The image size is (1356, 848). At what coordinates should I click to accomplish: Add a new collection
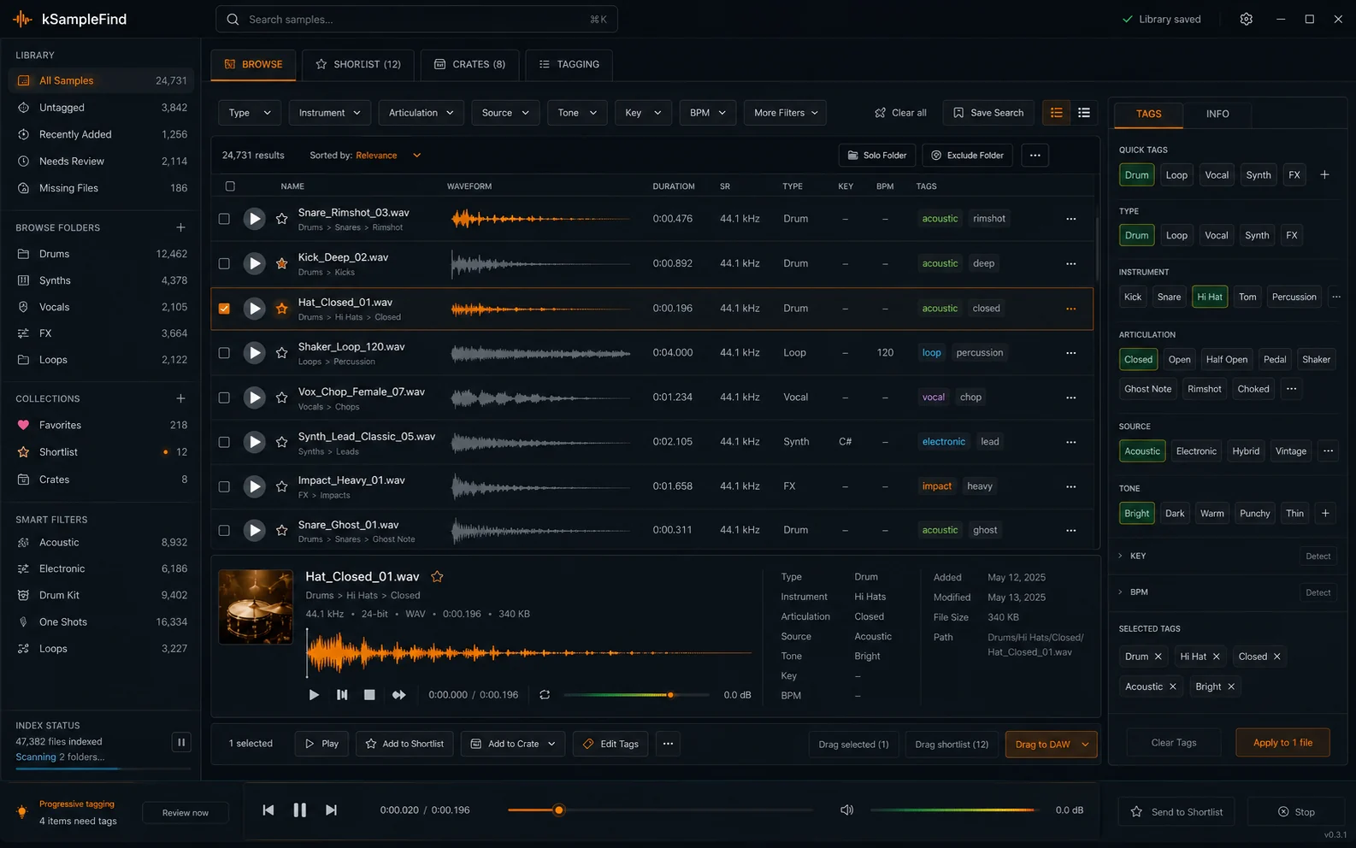tap(180, 398)
